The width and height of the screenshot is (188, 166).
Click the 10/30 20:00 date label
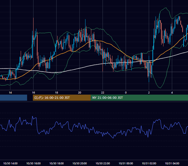[x=80, y=163]
